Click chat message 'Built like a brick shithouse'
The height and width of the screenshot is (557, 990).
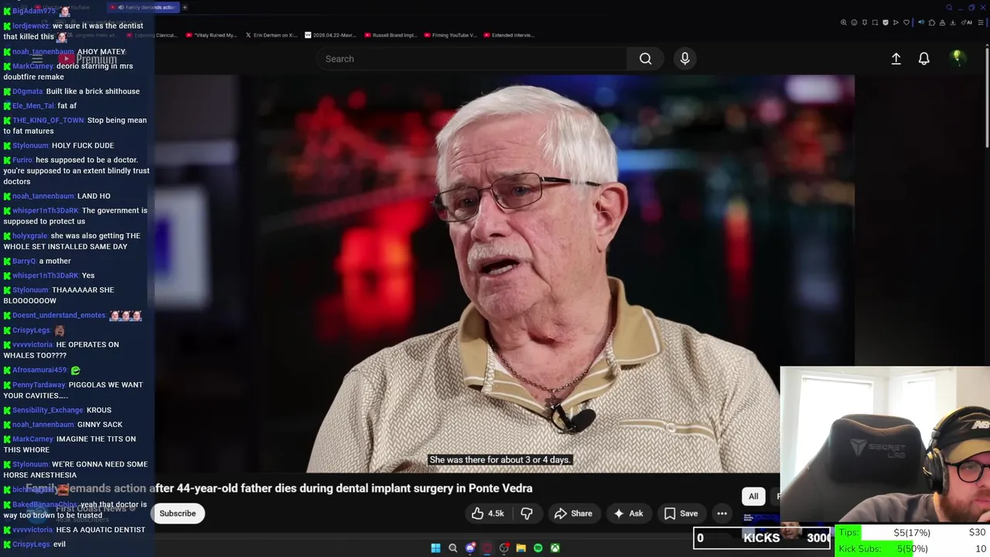click(x=93, y=91)
